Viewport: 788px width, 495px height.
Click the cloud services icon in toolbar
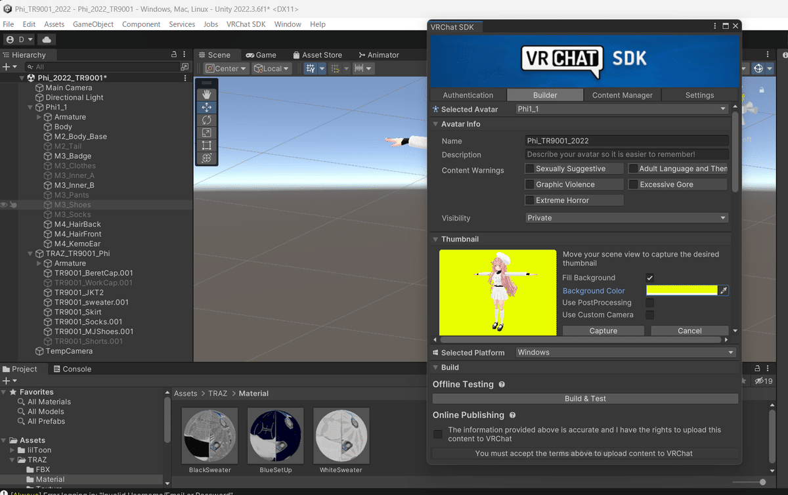(x=47, y=39)
